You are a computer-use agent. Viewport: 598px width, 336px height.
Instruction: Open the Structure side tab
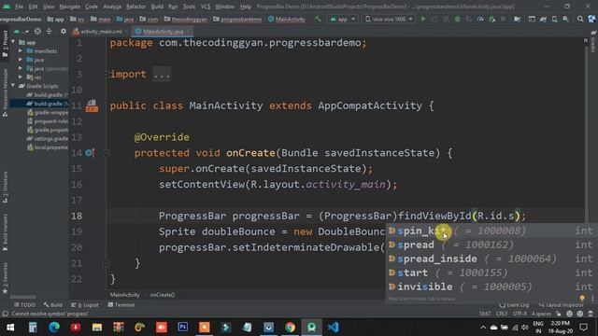click(x=5, y=187)
